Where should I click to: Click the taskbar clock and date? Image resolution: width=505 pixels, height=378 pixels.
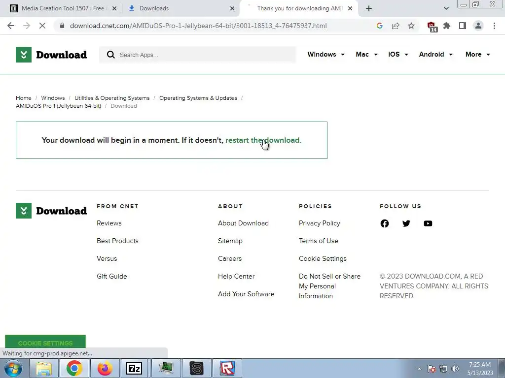480,369
